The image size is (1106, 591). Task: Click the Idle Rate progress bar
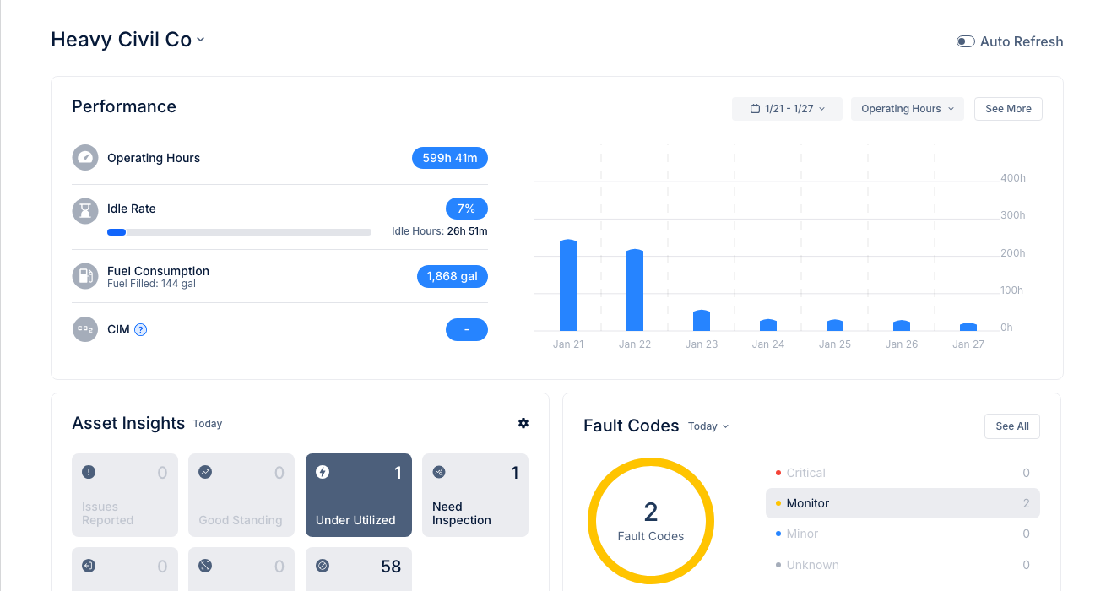coord(239,231)
